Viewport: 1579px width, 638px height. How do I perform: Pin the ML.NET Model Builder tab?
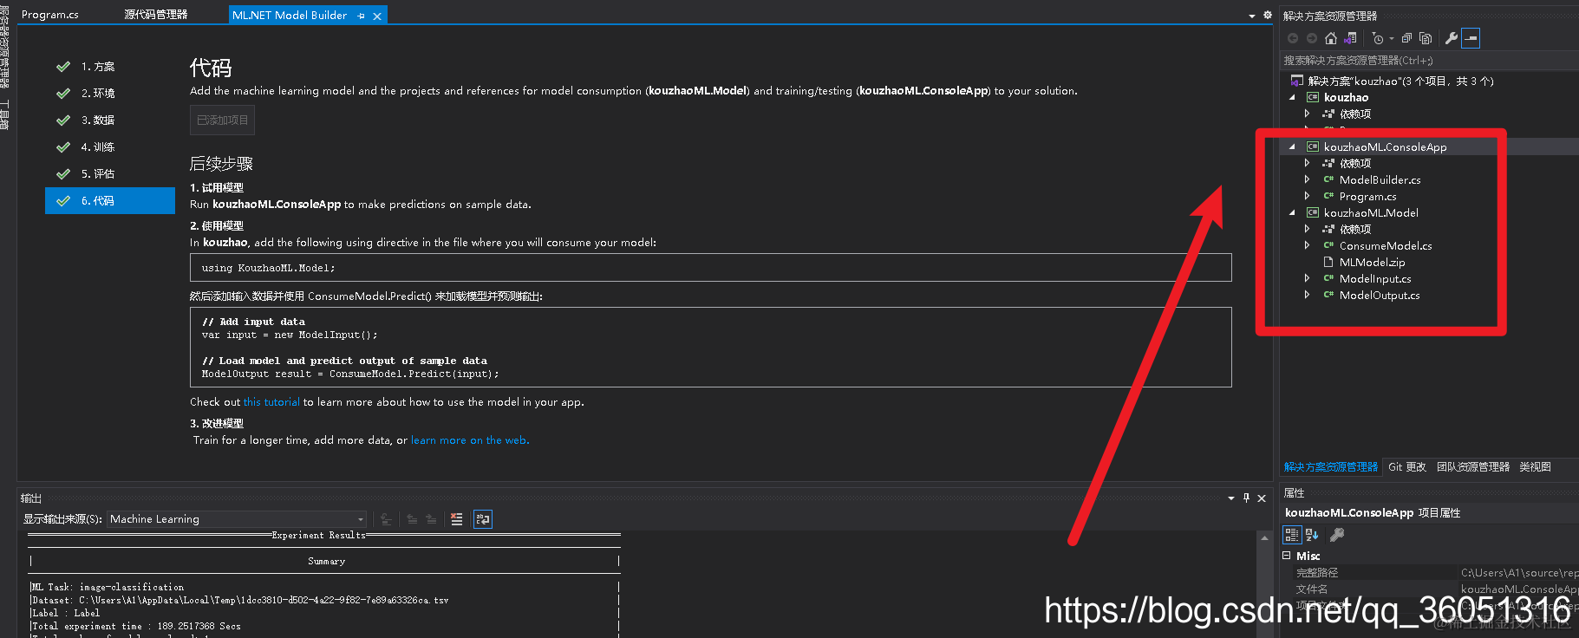361,16
